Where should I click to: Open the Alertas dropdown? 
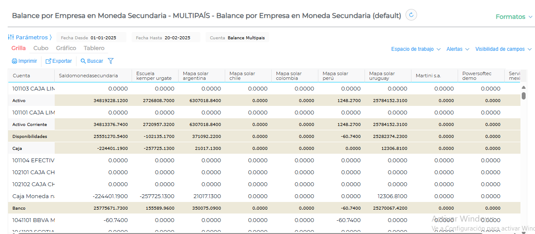pos(458,49)
